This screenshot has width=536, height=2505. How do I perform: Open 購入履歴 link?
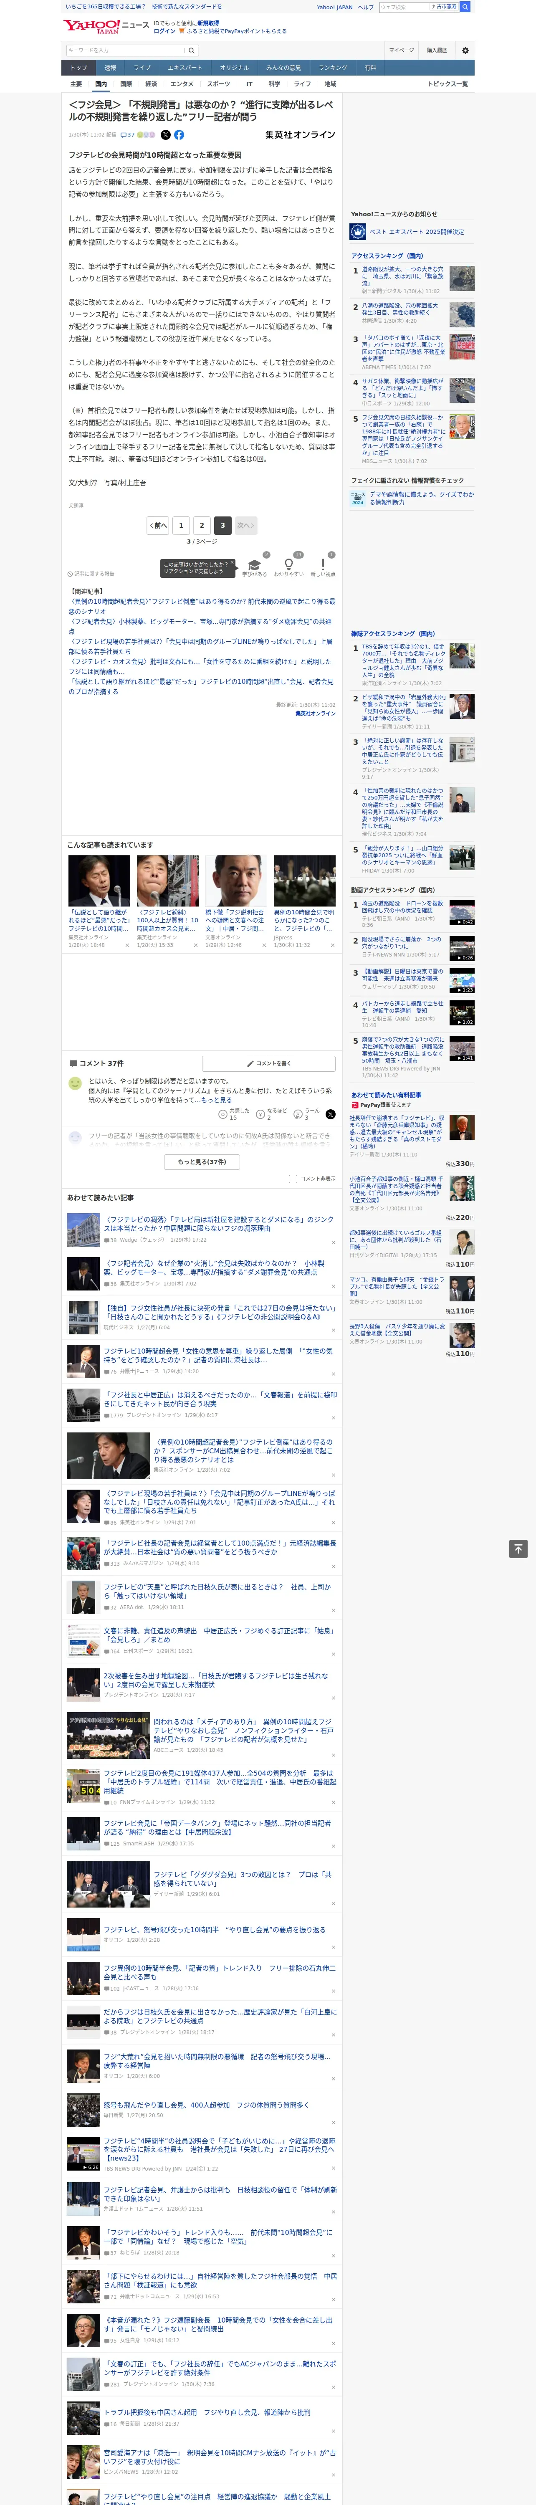(437, 51)
